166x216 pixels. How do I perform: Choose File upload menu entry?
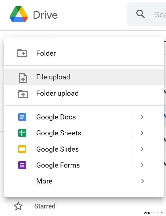pyautogui.click(x=84, y=77)
